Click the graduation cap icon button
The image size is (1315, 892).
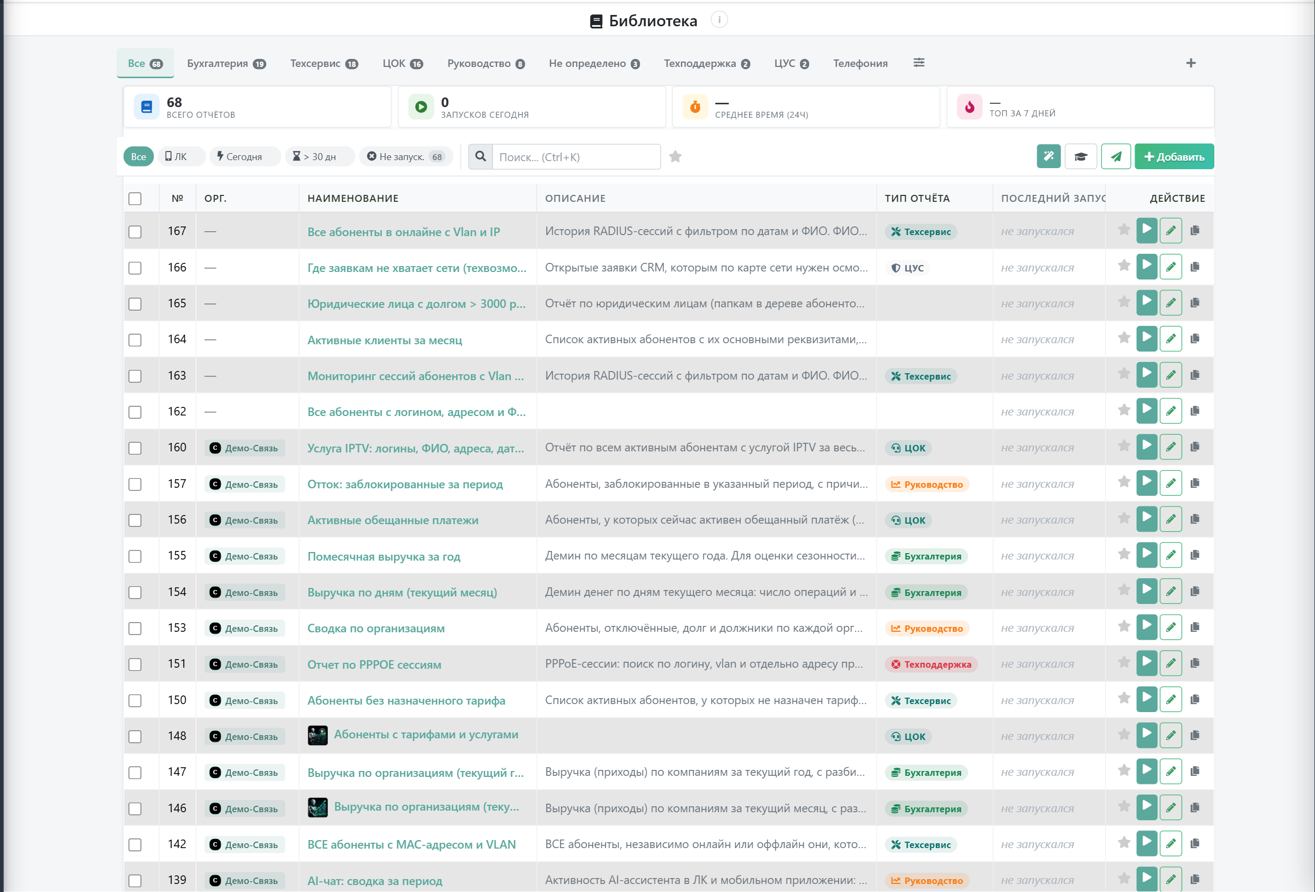pyautogui.click(x=1080, y=156)
